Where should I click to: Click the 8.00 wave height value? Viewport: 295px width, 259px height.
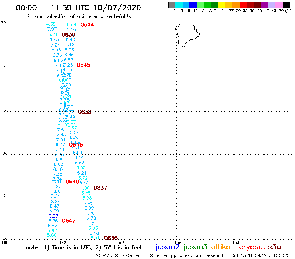(x=59, y=159)
